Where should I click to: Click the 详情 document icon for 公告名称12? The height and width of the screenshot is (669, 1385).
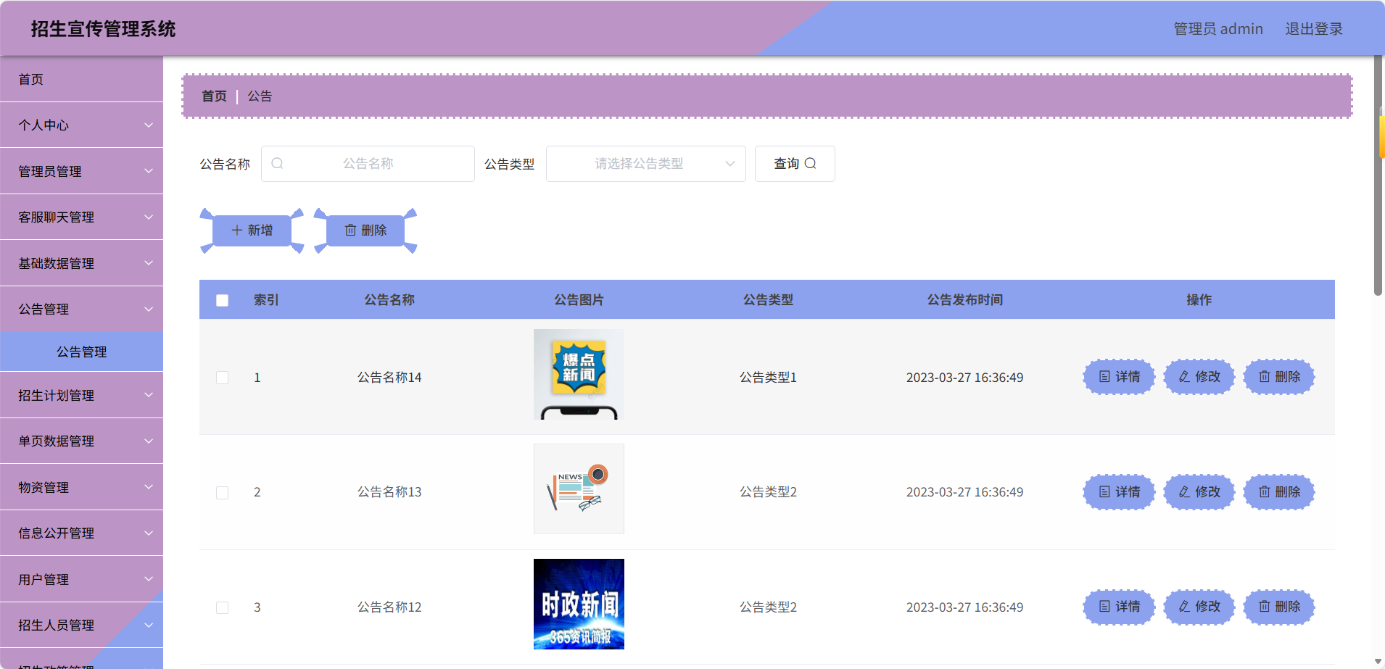(1104, 607)
